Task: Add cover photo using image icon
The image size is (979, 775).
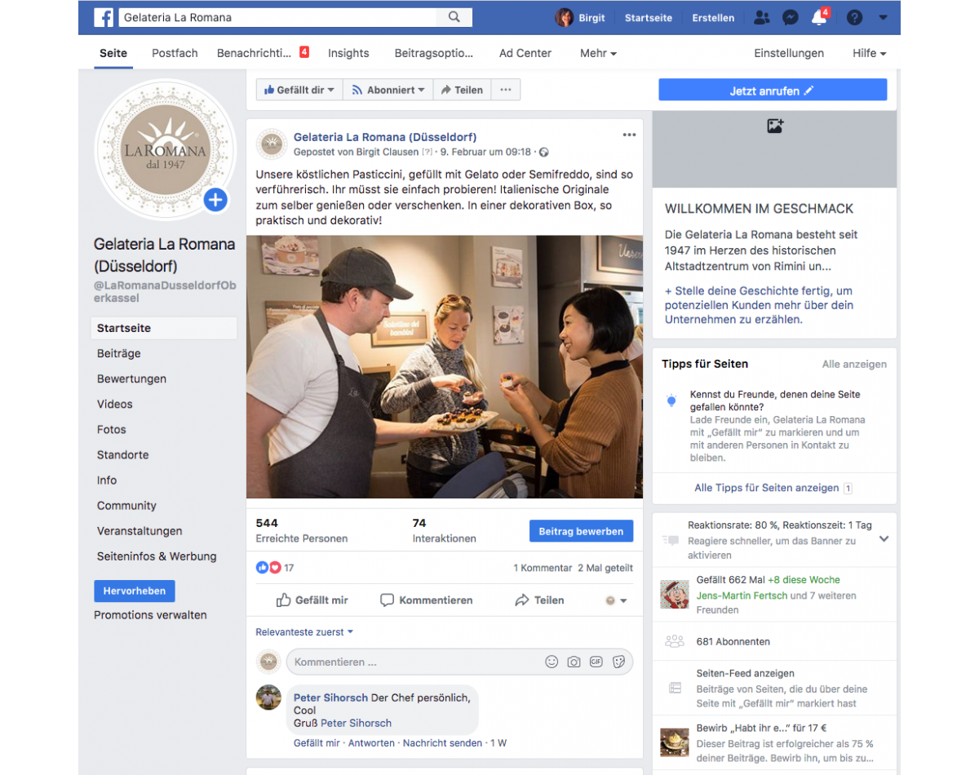Action: (x=774, y=126)
